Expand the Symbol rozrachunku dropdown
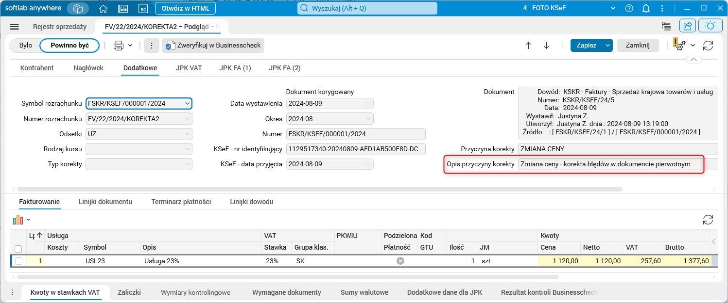 187,103
